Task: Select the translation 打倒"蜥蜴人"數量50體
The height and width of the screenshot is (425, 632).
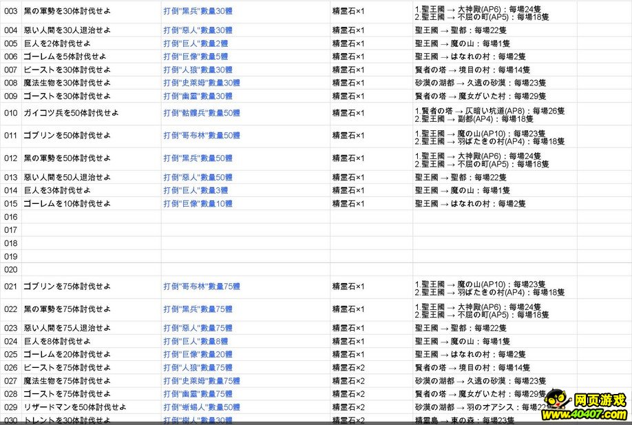Action: point(202,407)
